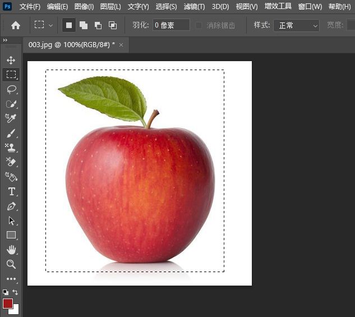Click the foreground red color swatch
This screenshot has height=317, width=355.
tap(7, 304)
